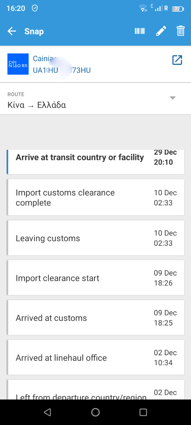Viewport: 191px width, 425px height.
Task: Expand the route dropdown arrow
Action: coord(173,98)
